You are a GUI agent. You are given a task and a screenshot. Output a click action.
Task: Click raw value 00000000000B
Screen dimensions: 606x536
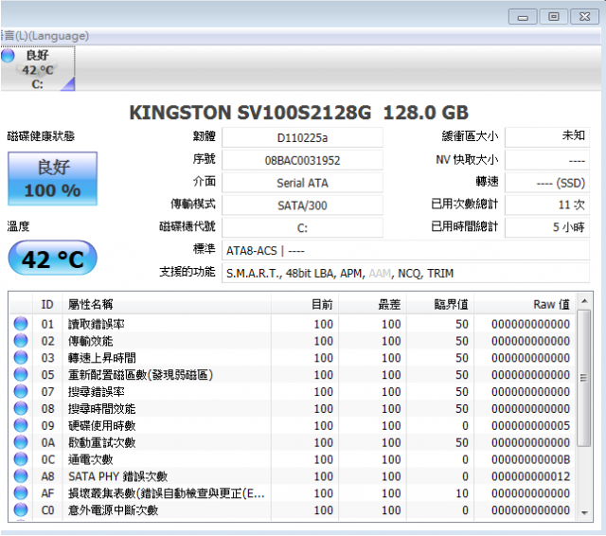[530, 459]
